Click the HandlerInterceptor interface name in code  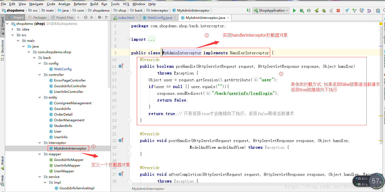pos(249,53)
